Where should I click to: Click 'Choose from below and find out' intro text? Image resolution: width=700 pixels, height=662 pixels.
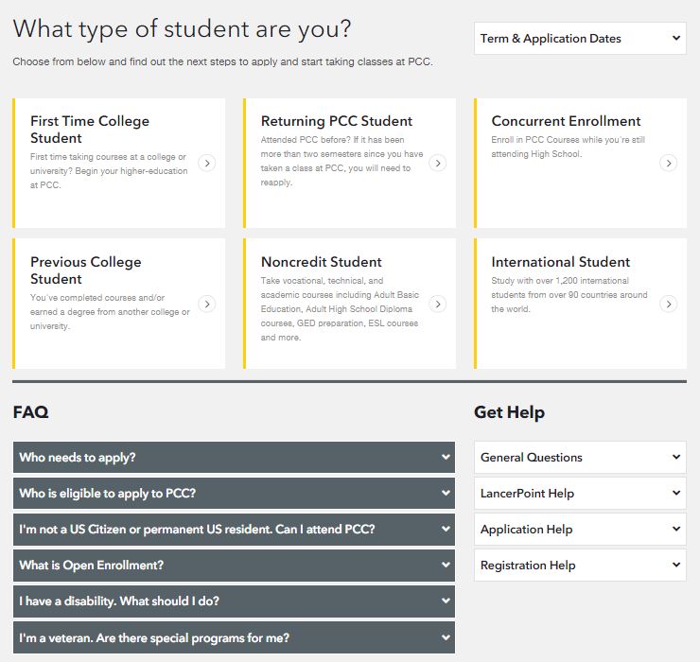[x=222, y=61]
